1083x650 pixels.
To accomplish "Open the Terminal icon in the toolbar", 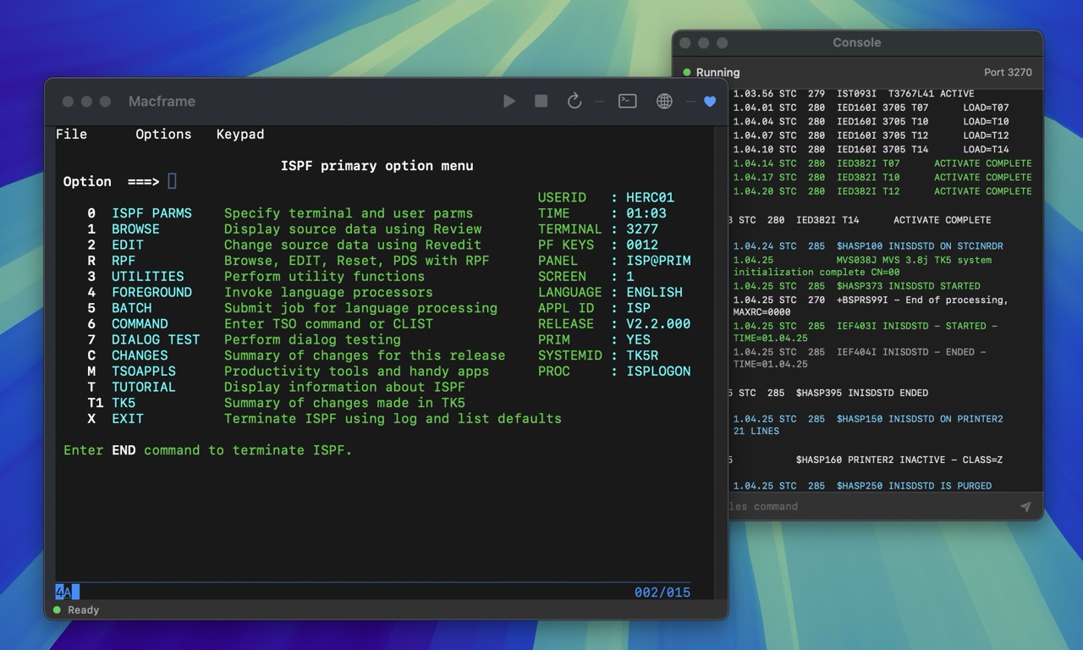I will (x=627, y=101).
